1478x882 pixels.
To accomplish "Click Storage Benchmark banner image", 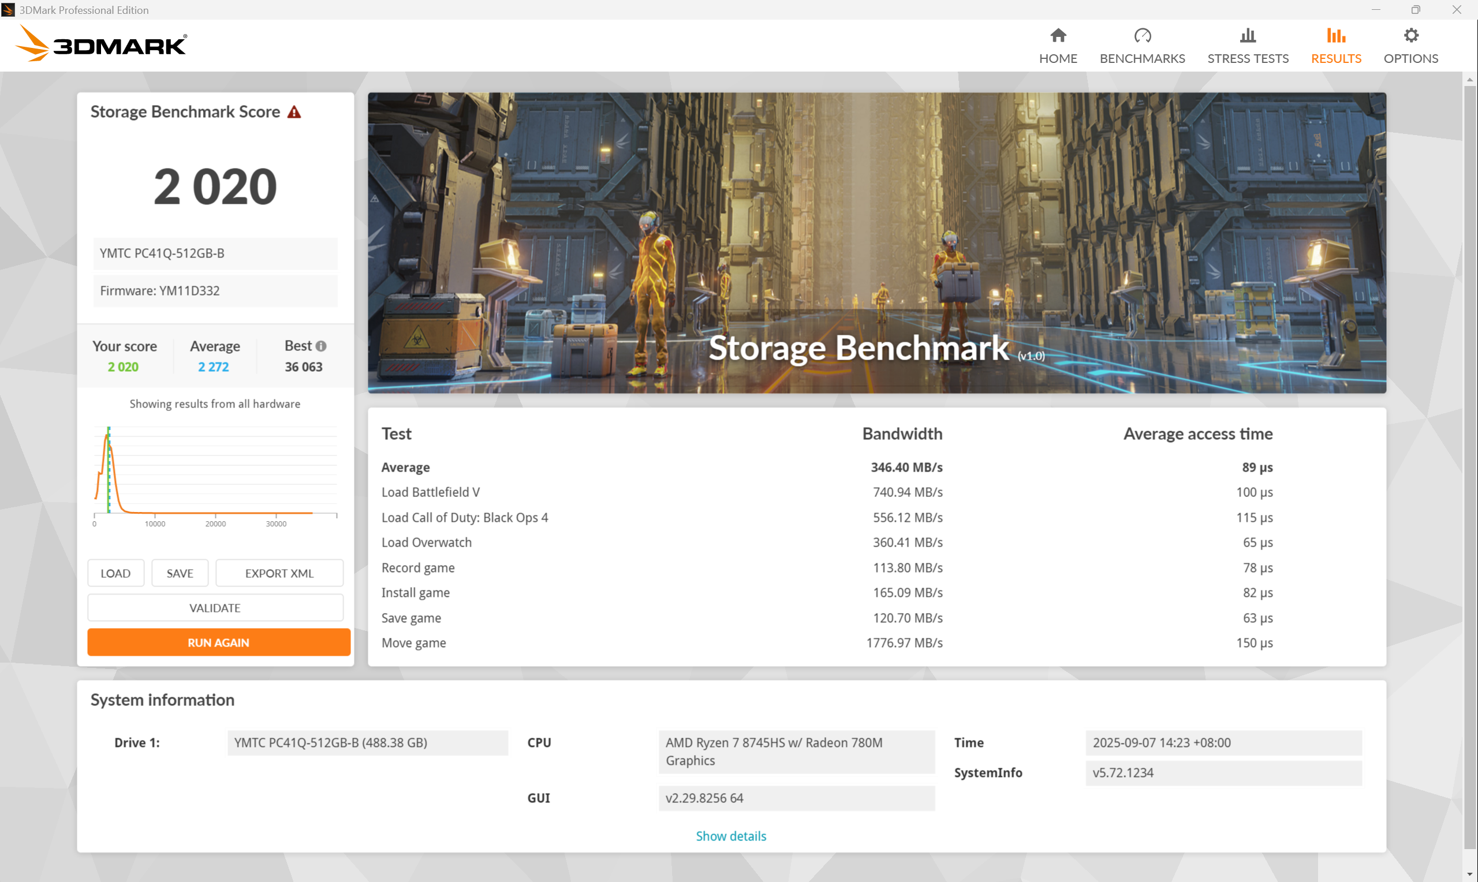I will (876, 242).
